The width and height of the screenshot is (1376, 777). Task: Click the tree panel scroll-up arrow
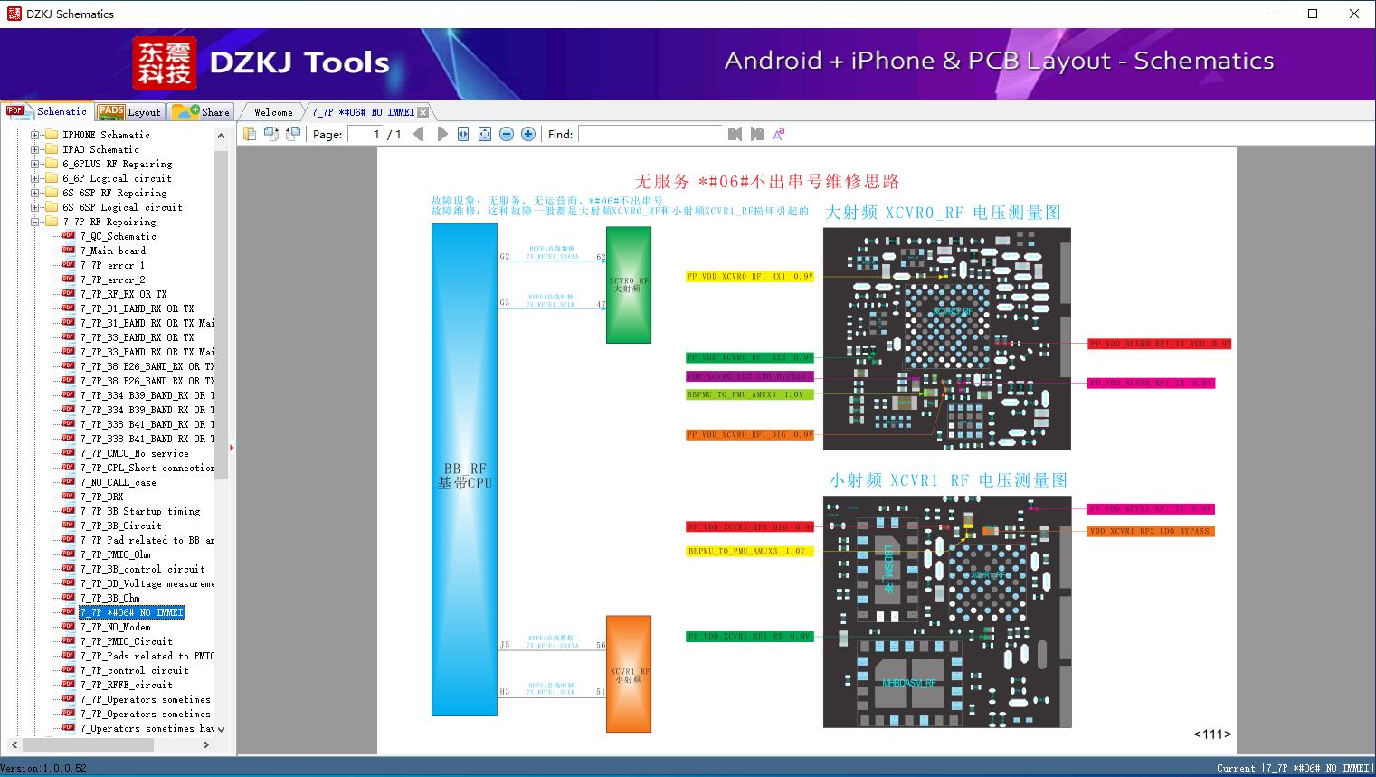point(221,136)
